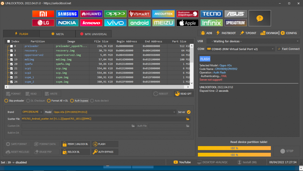Enable the Skip preloader option

(x=6, y=101)
